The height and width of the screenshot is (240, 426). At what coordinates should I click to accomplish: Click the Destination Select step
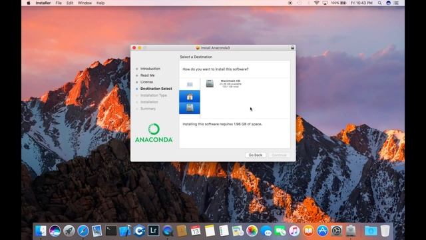tap(156, 89)
